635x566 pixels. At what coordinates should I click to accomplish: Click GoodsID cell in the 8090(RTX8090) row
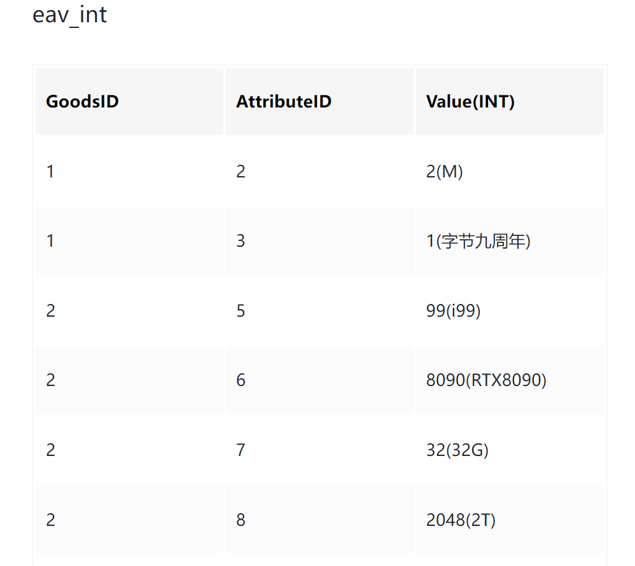[50, 380]
